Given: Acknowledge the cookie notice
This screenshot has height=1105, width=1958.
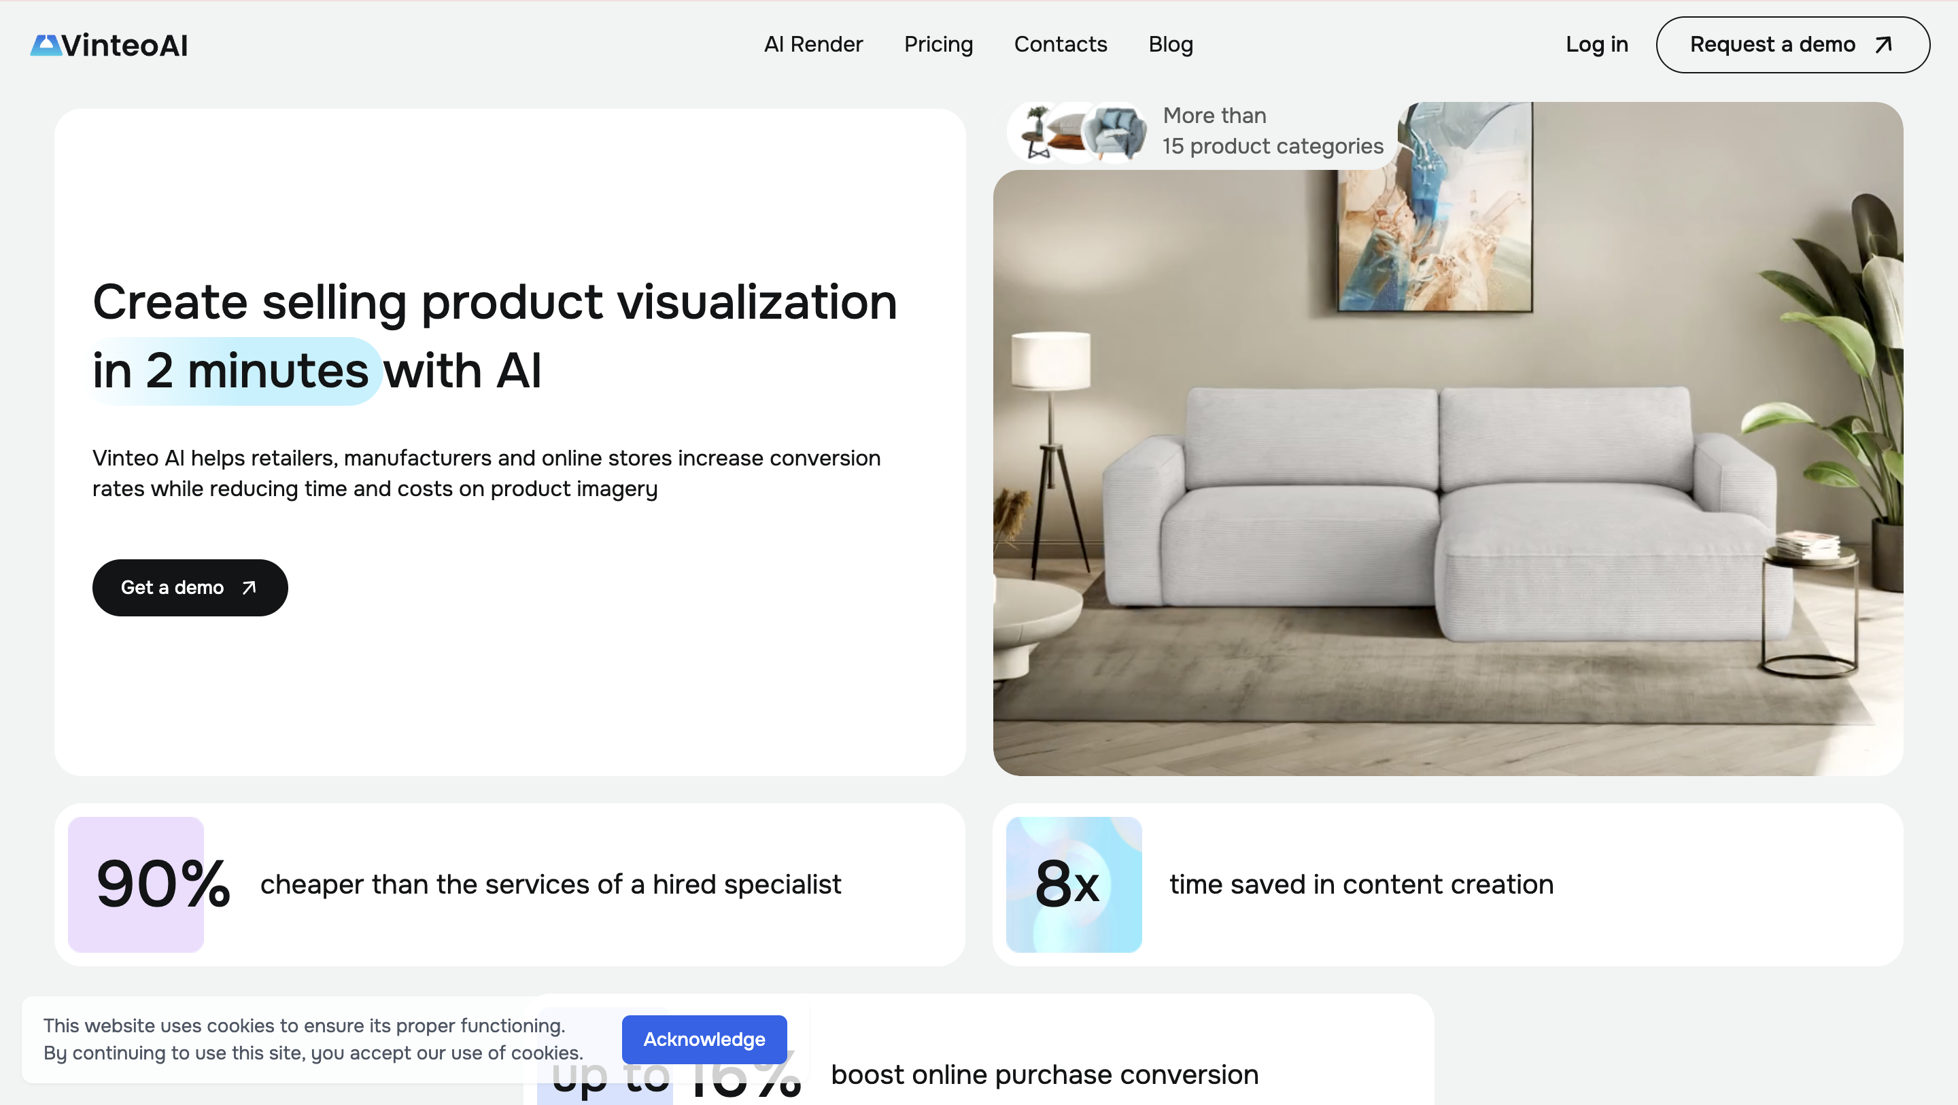Looking at the screenshot, I should tap(704, 1039).
